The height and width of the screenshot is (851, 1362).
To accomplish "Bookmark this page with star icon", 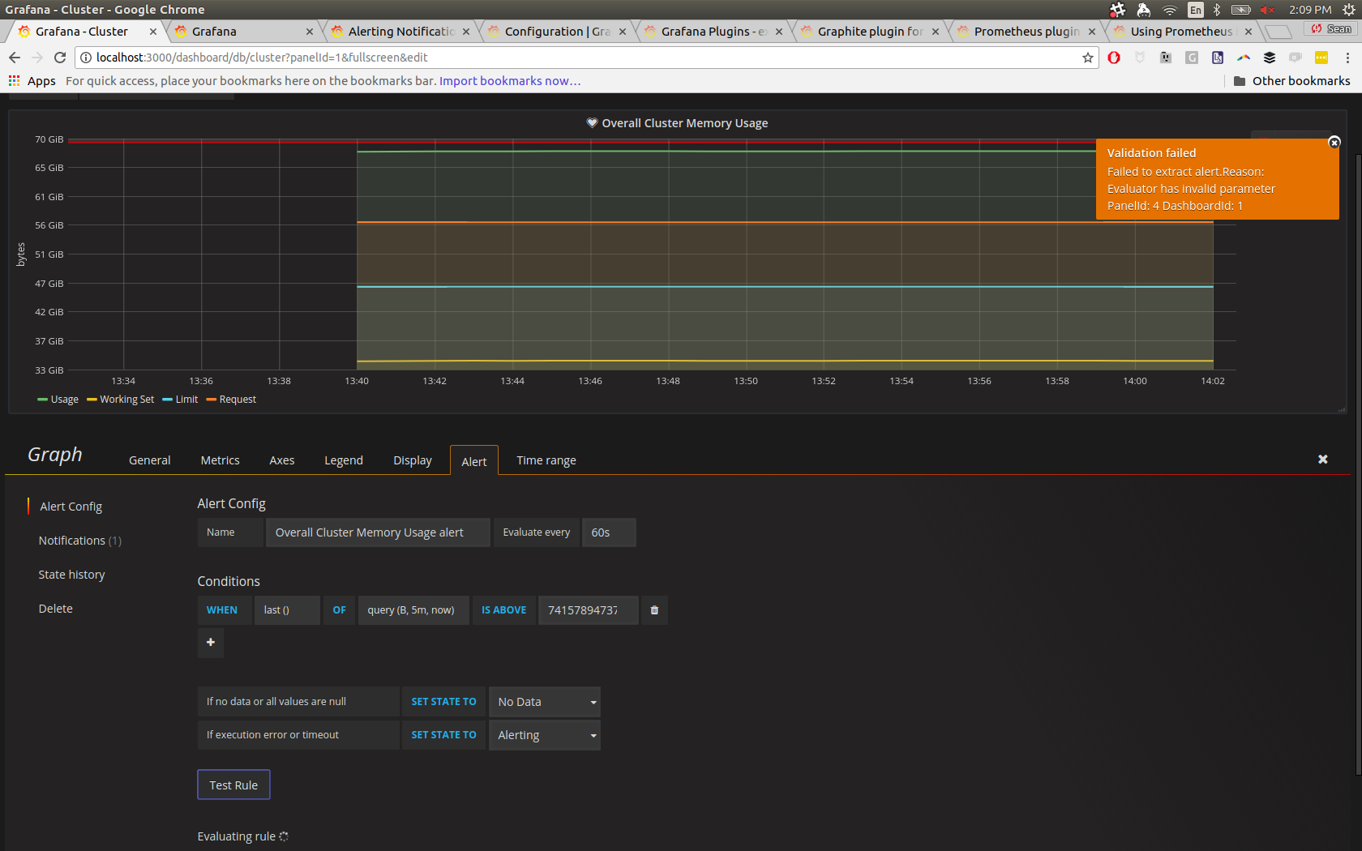I will coord(1087,58).
